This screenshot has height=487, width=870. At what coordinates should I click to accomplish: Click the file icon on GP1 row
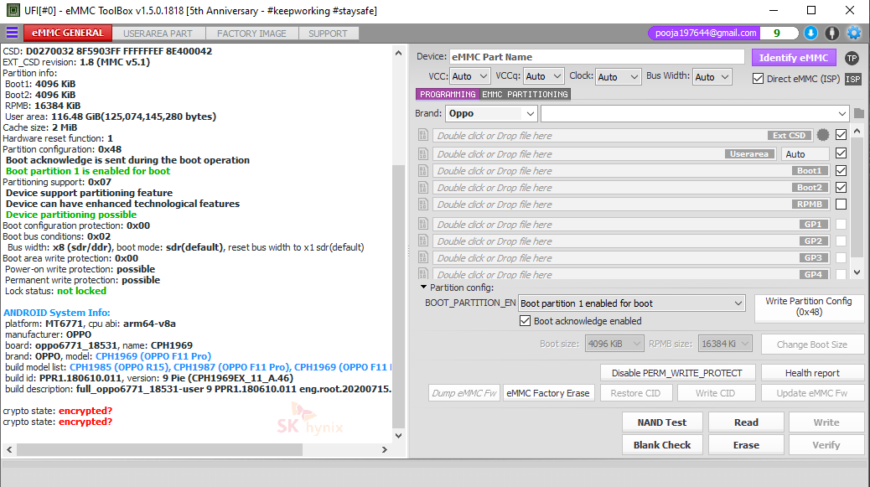423,224
